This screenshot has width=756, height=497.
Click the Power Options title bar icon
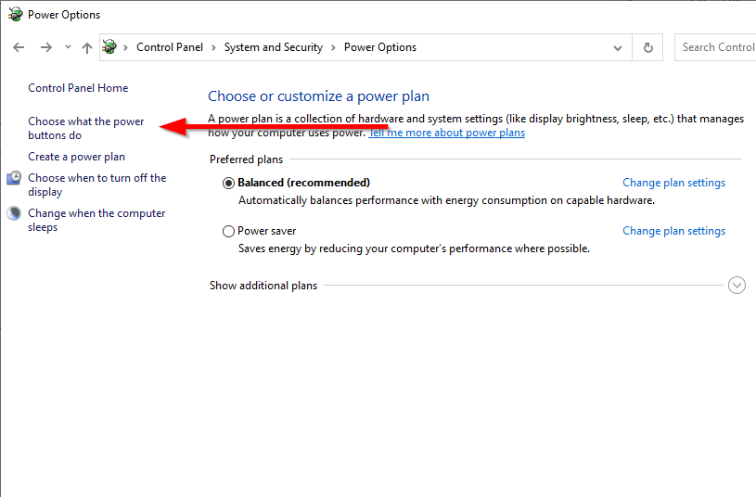click(x=15, y=15)
